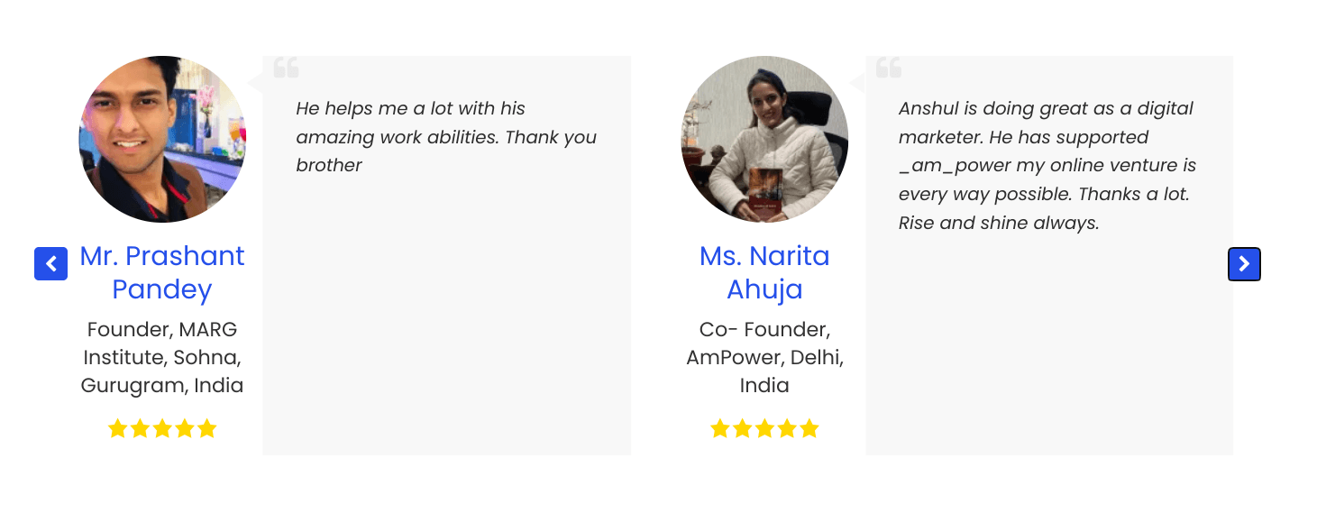
Task: Click the "He helps me a lot" testimonial text
Action: [x=446, y=137]
